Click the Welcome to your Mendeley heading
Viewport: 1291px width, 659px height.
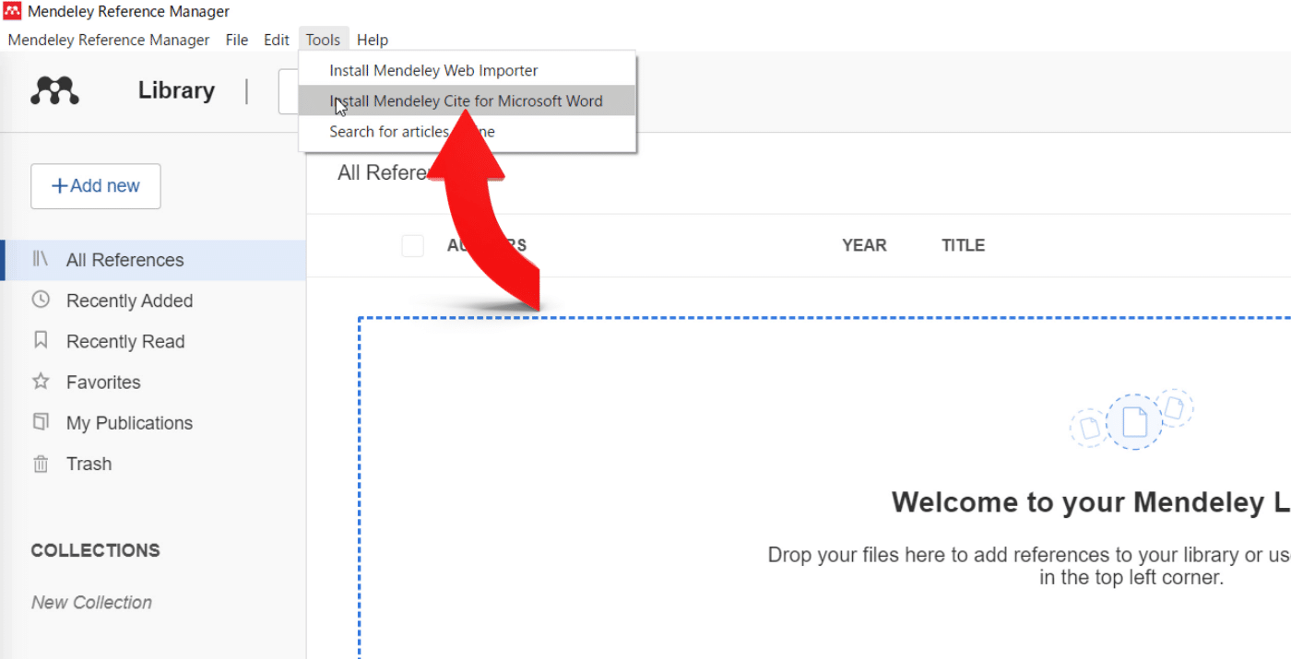click(1091, 502)
